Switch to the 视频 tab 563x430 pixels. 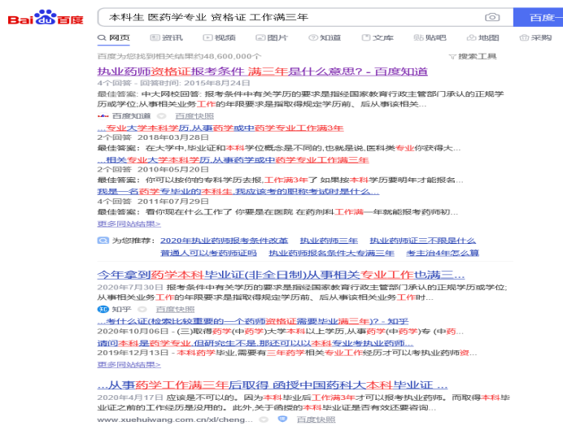(x=220, y=37)
